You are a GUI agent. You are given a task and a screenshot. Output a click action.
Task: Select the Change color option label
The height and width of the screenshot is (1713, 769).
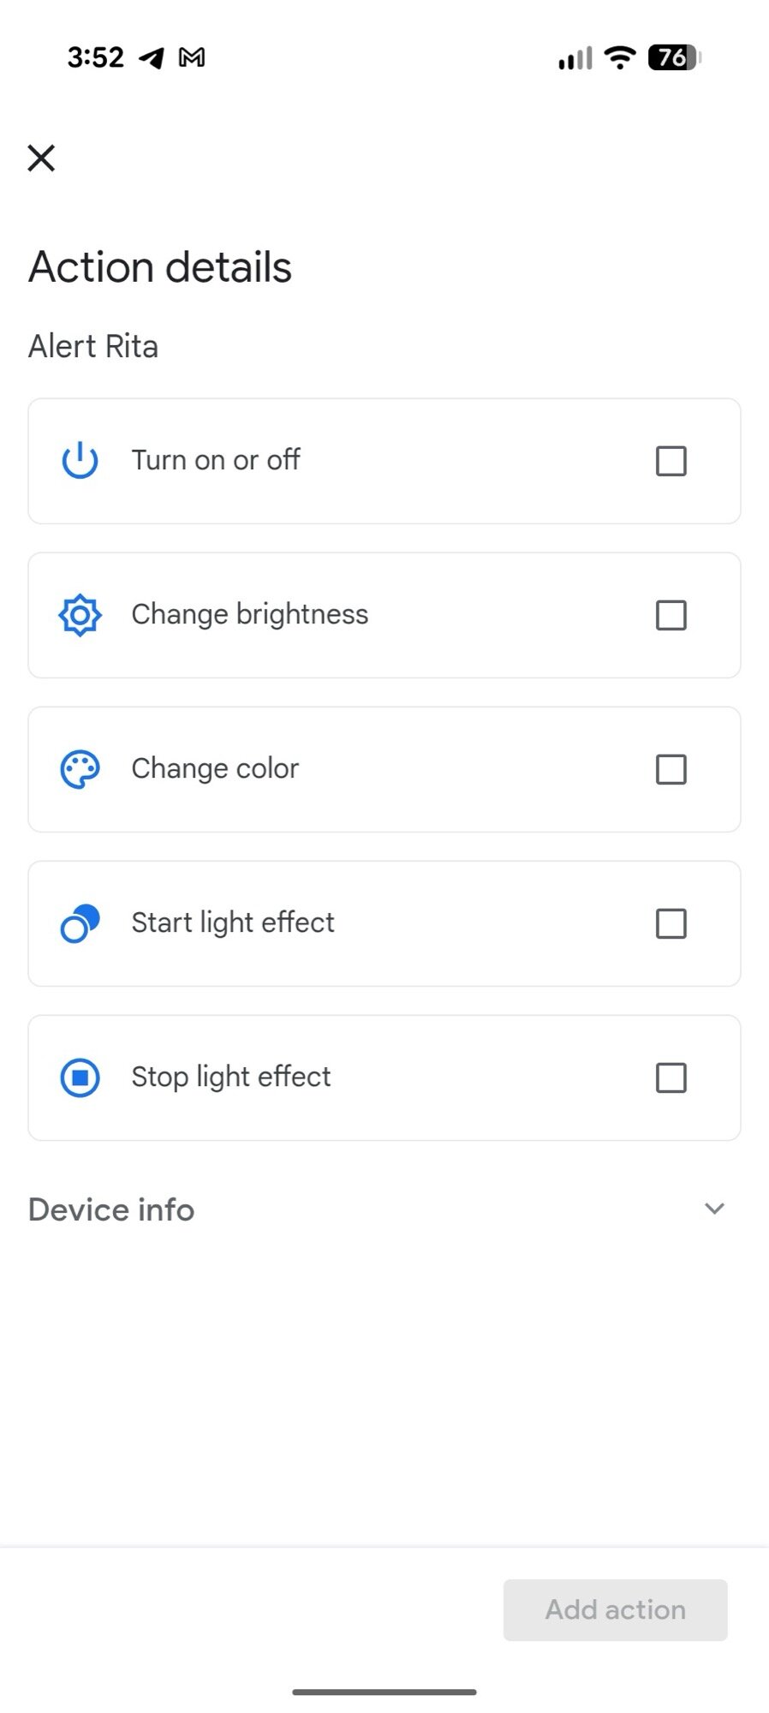[x=215, y=768]
